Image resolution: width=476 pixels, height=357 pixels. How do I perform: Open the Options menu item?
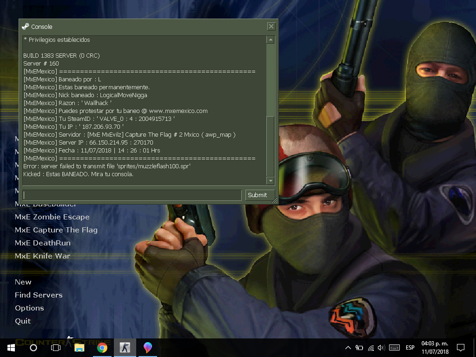[29, 308]
